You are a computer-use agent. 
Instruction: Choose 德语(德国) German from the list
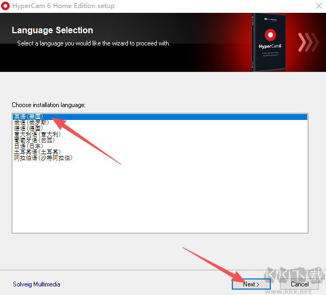(28, 128)
